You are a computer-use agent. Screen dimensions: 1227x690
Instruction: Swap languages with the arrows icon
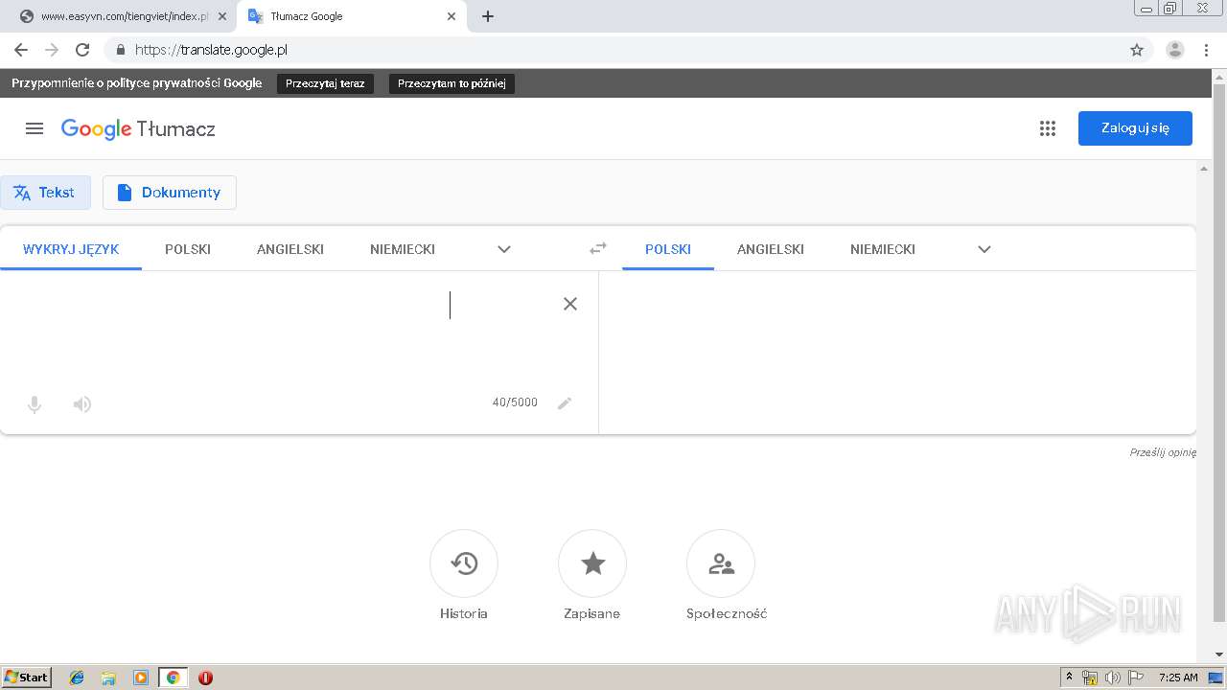(x=598, y=248)
